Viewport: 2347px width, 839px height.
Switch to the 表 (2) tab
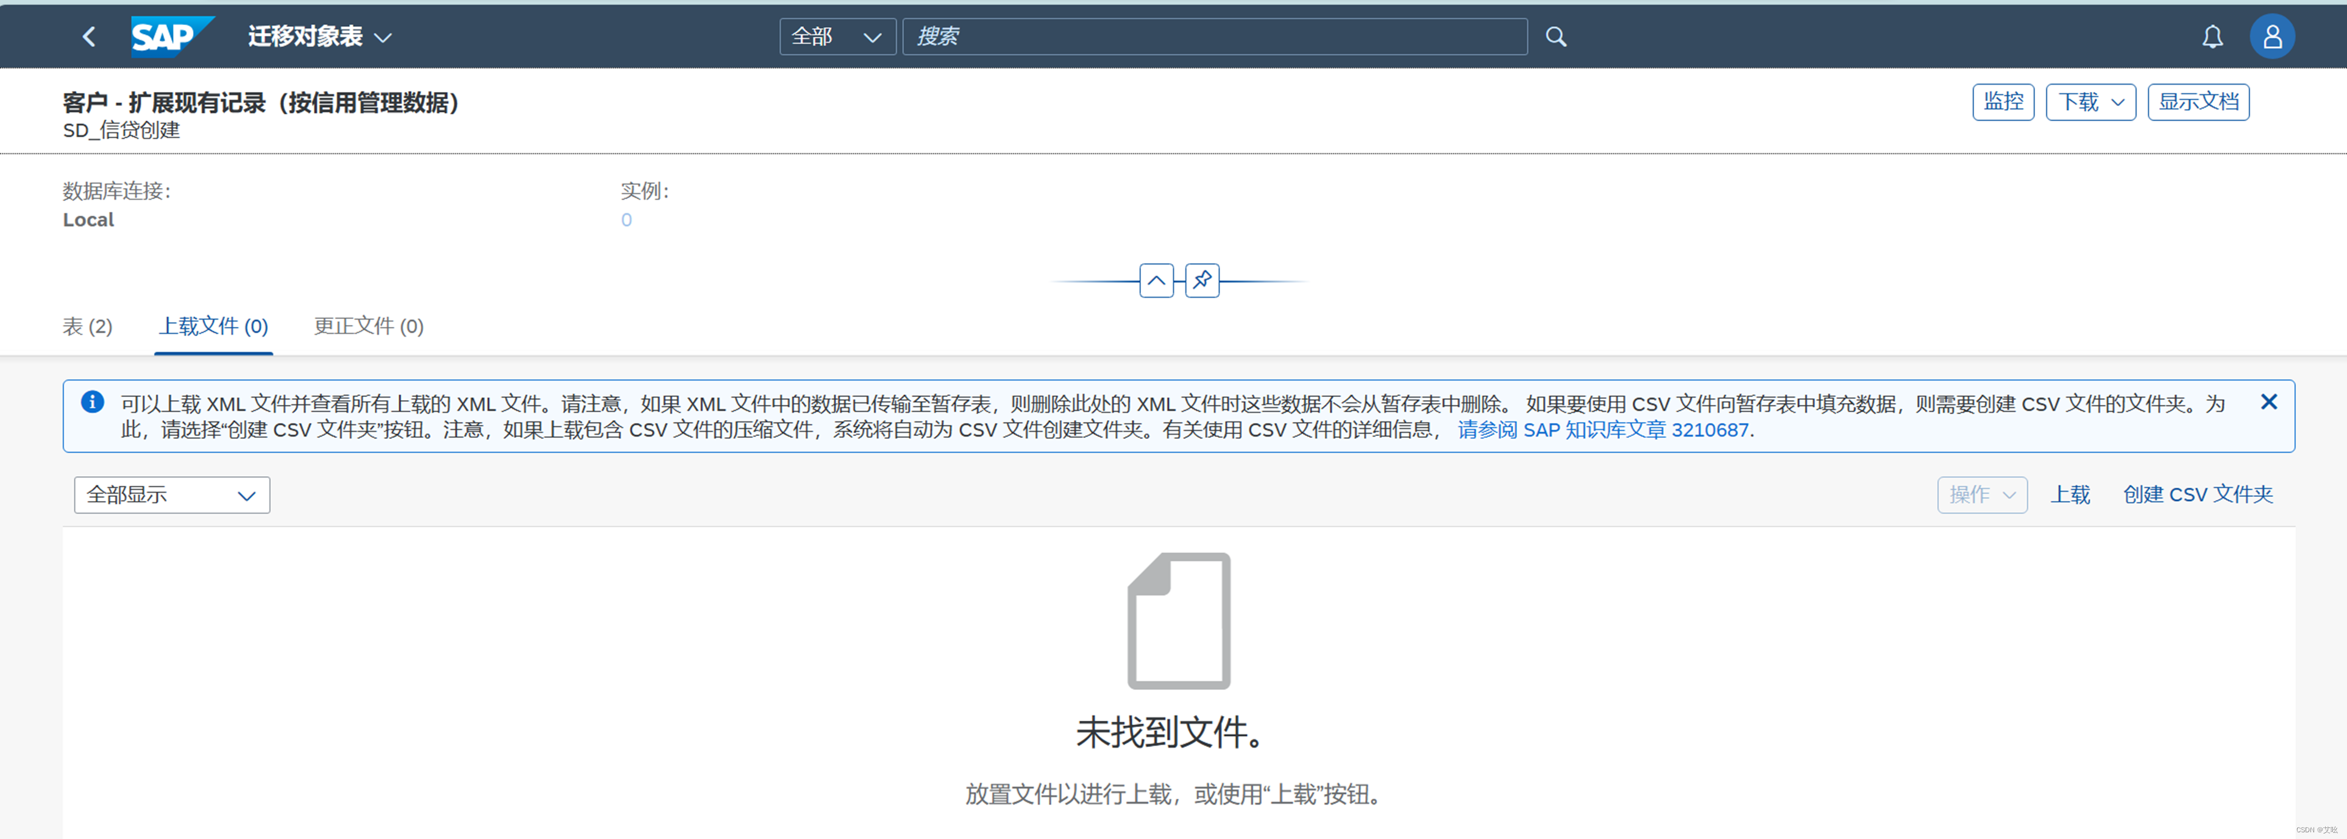pyautogui.click(x=88, y=326)
